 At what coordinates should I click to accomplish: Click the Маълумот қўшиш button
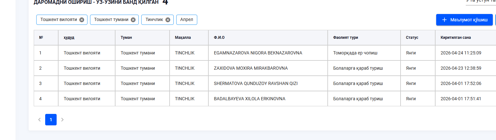[465, 20]
